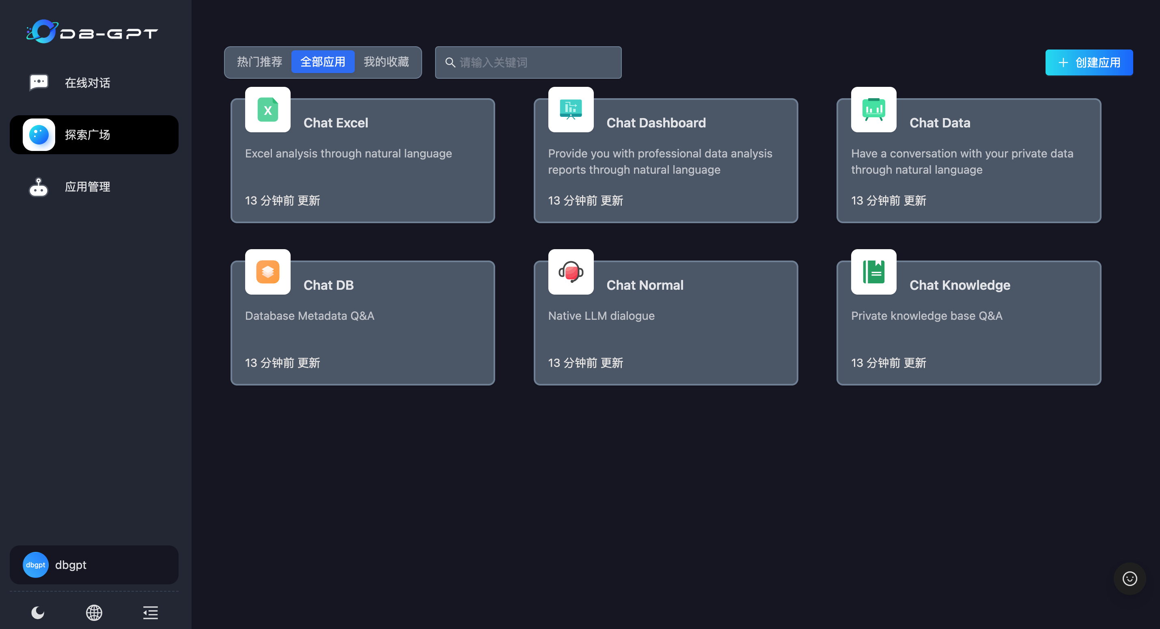Click the 创建应用 button

[1089, 62]
